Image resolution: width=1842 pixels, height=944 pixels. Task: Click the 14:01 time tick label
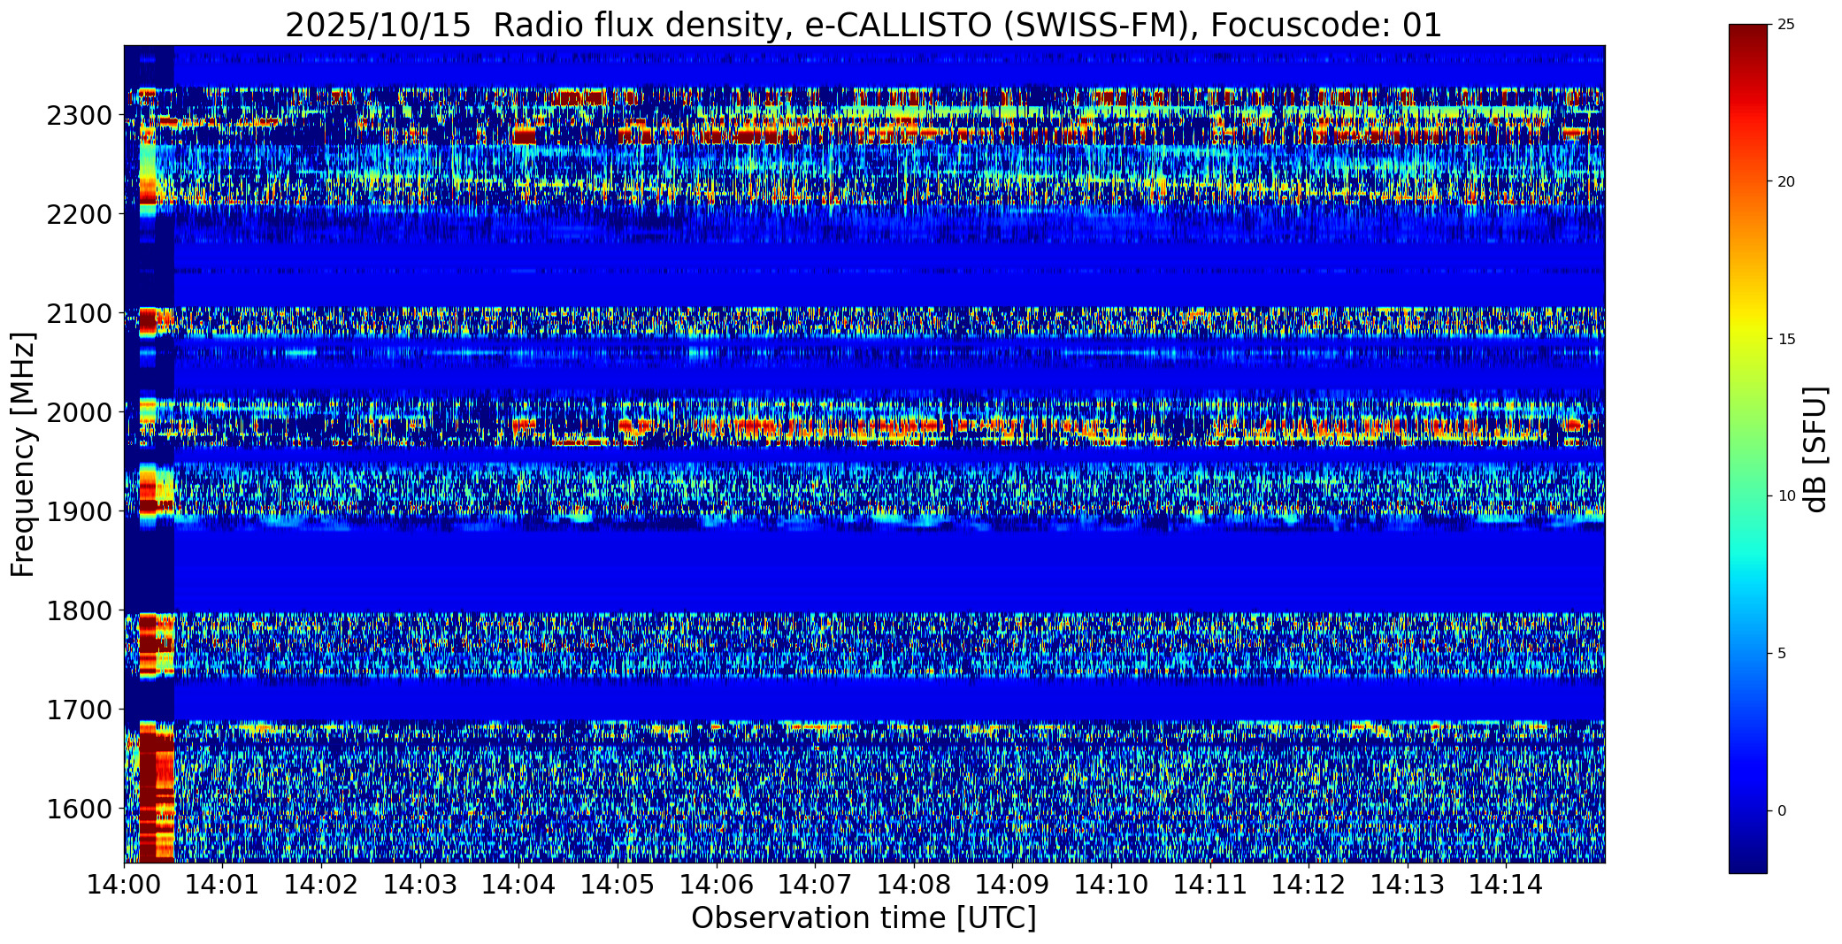click(223, 884)
